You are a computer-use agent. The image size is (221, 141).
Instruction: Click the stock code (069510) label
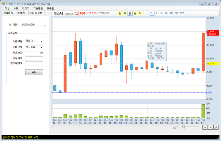[69, 14]
